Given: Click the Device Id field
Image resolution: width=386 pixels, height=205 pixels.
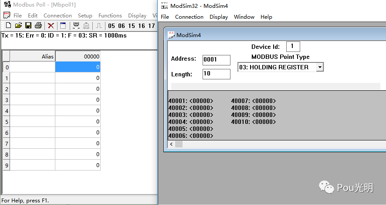Looking at the screenshot, I should tap(293, 46).
